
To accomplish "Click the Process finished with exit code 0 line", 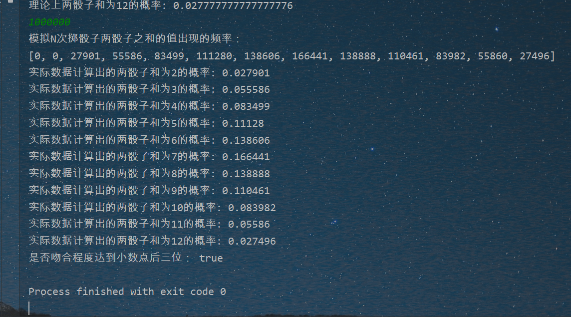I will pos(127,292).
